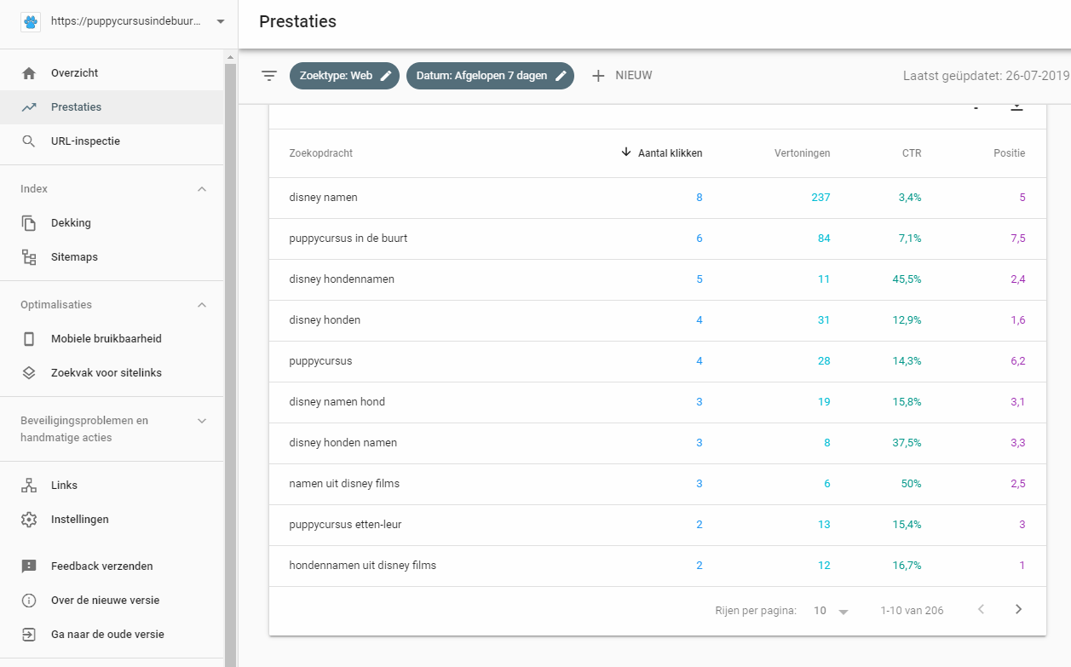Screen dimensions: 1071x667
Task: Click the Ga naar de oude versie exit icon
Action: pos(29,635)
